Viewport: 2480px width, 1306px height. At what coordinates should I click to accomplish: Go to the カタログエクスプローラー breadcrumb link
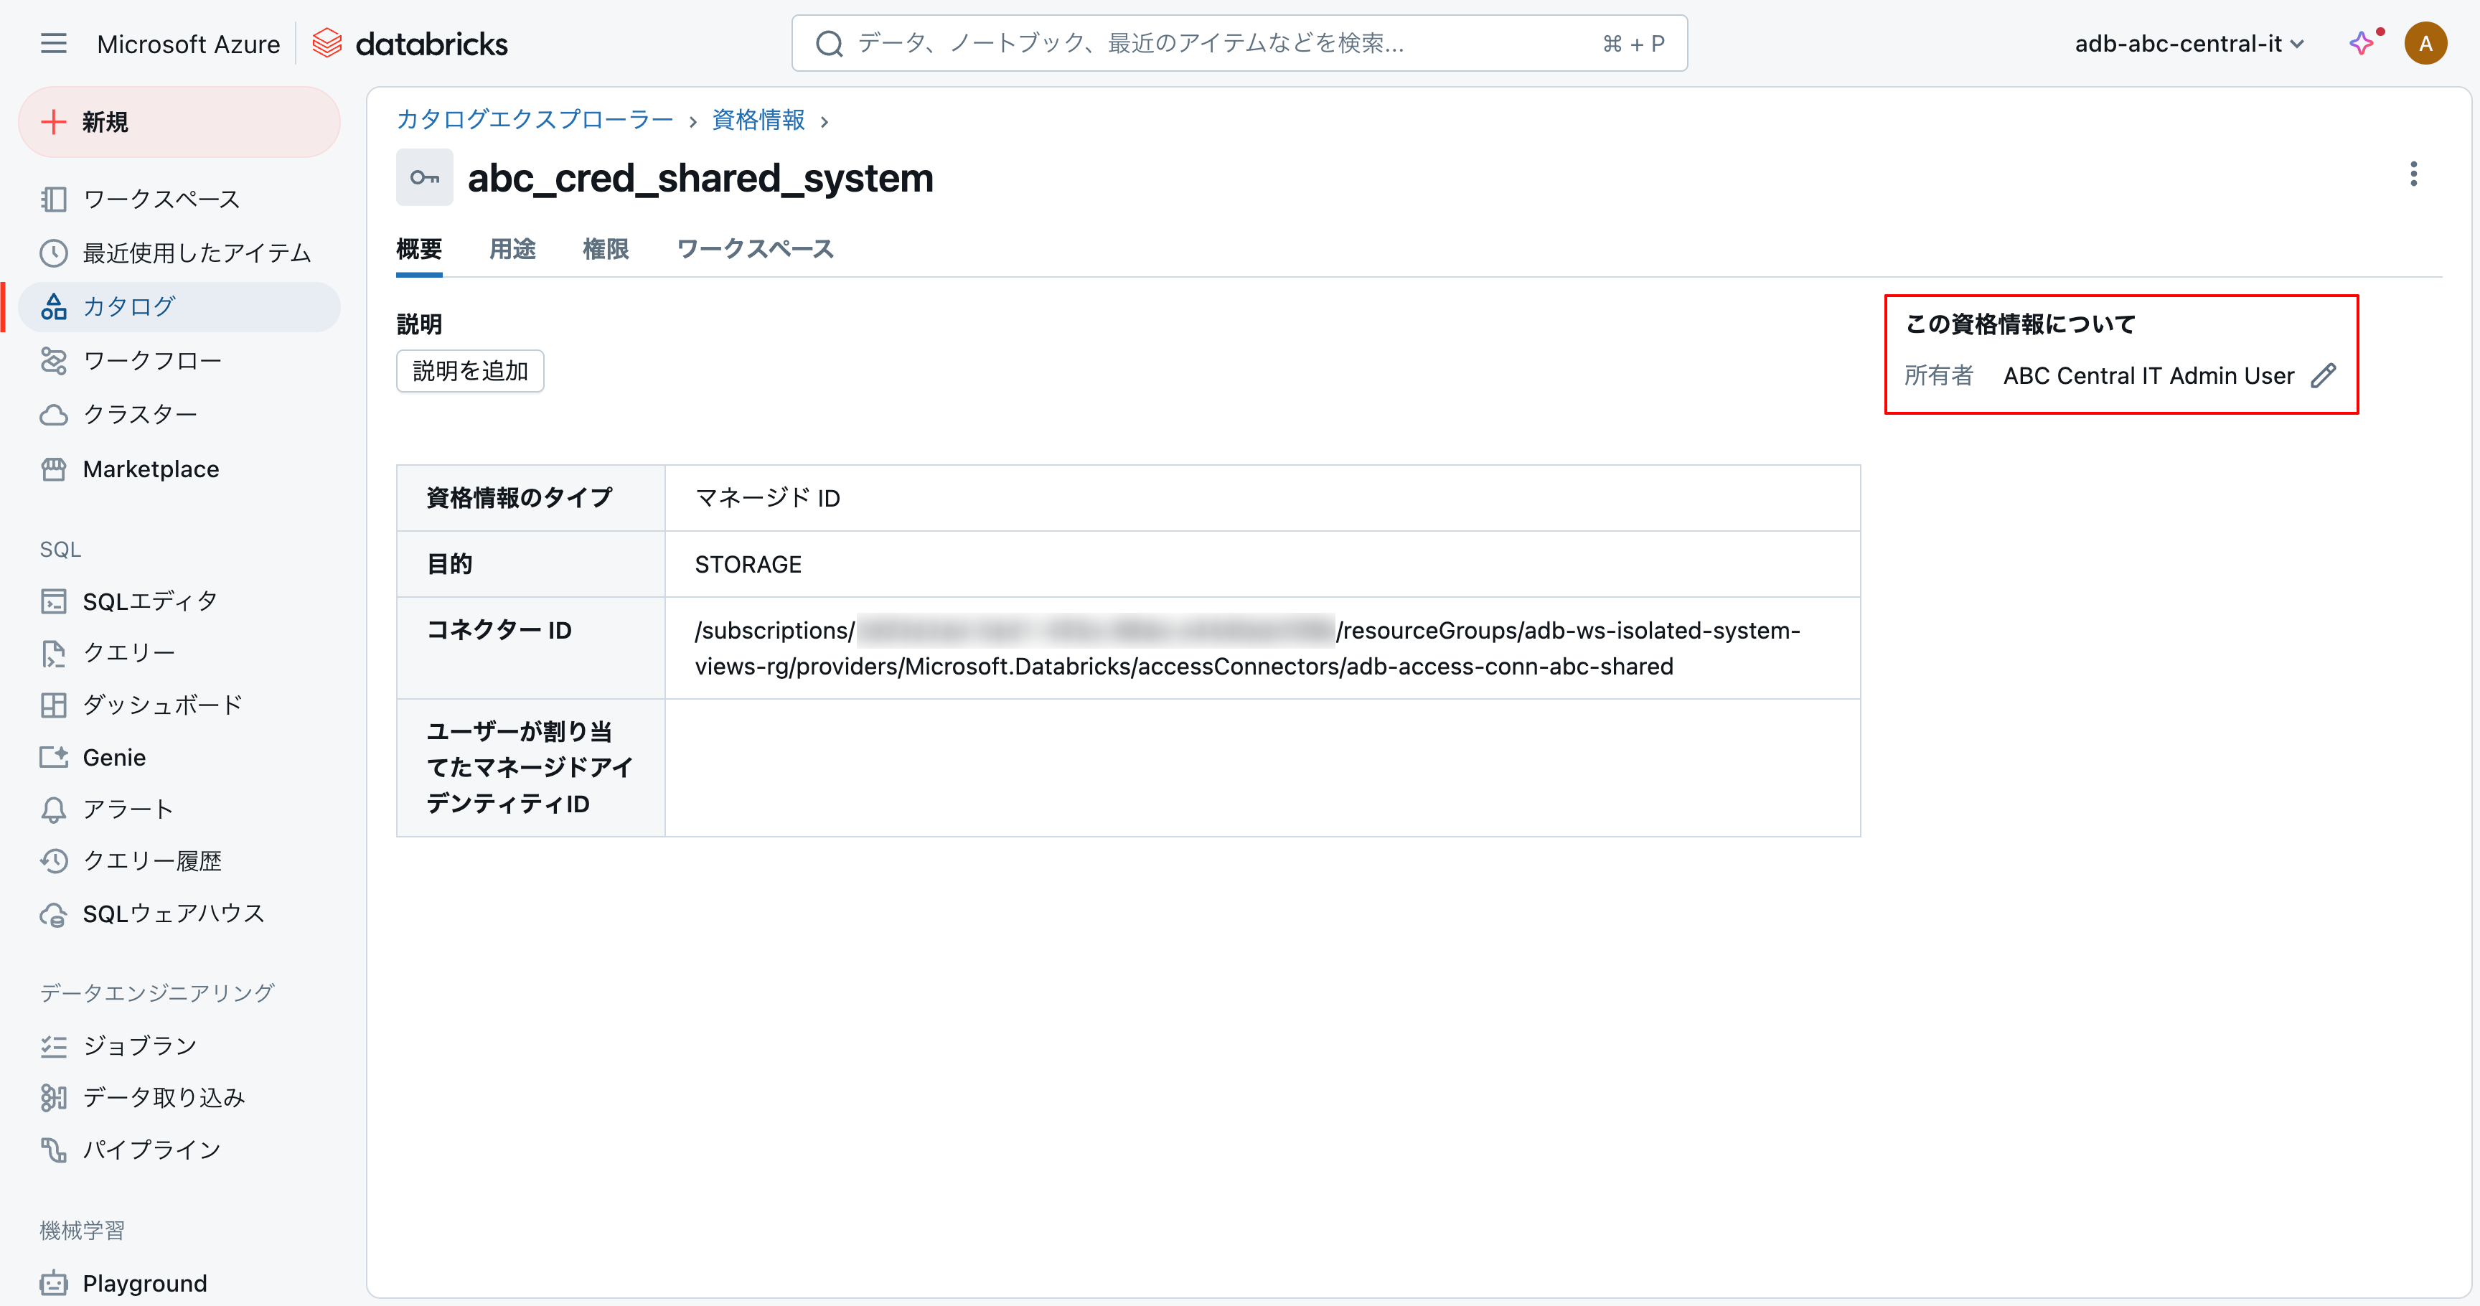[x=535, y=119]
